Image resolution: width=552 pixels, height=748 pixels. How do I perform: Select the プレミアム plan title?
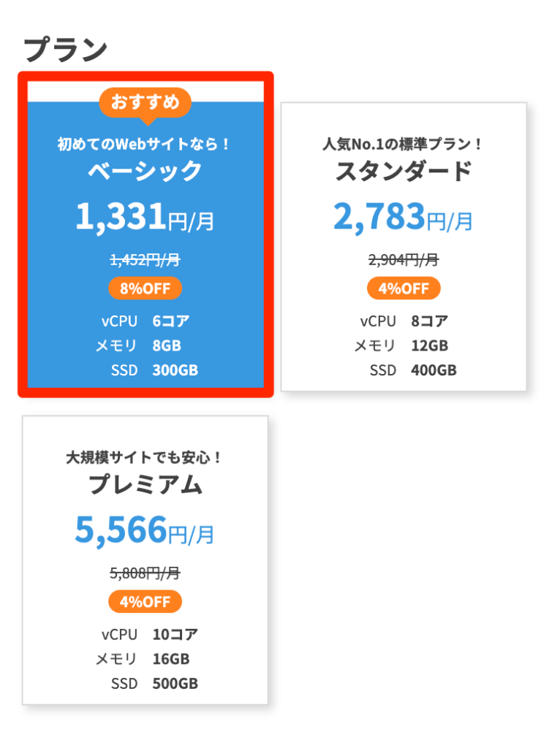click(x=145, y=484)
